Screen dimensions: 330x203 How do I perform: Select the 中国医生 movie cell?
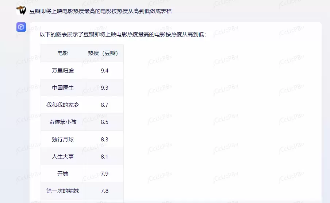point(63,87)
